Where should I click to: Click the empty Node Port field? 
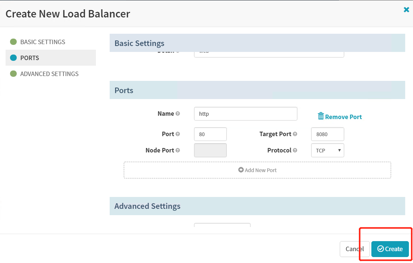pos(210,150)
